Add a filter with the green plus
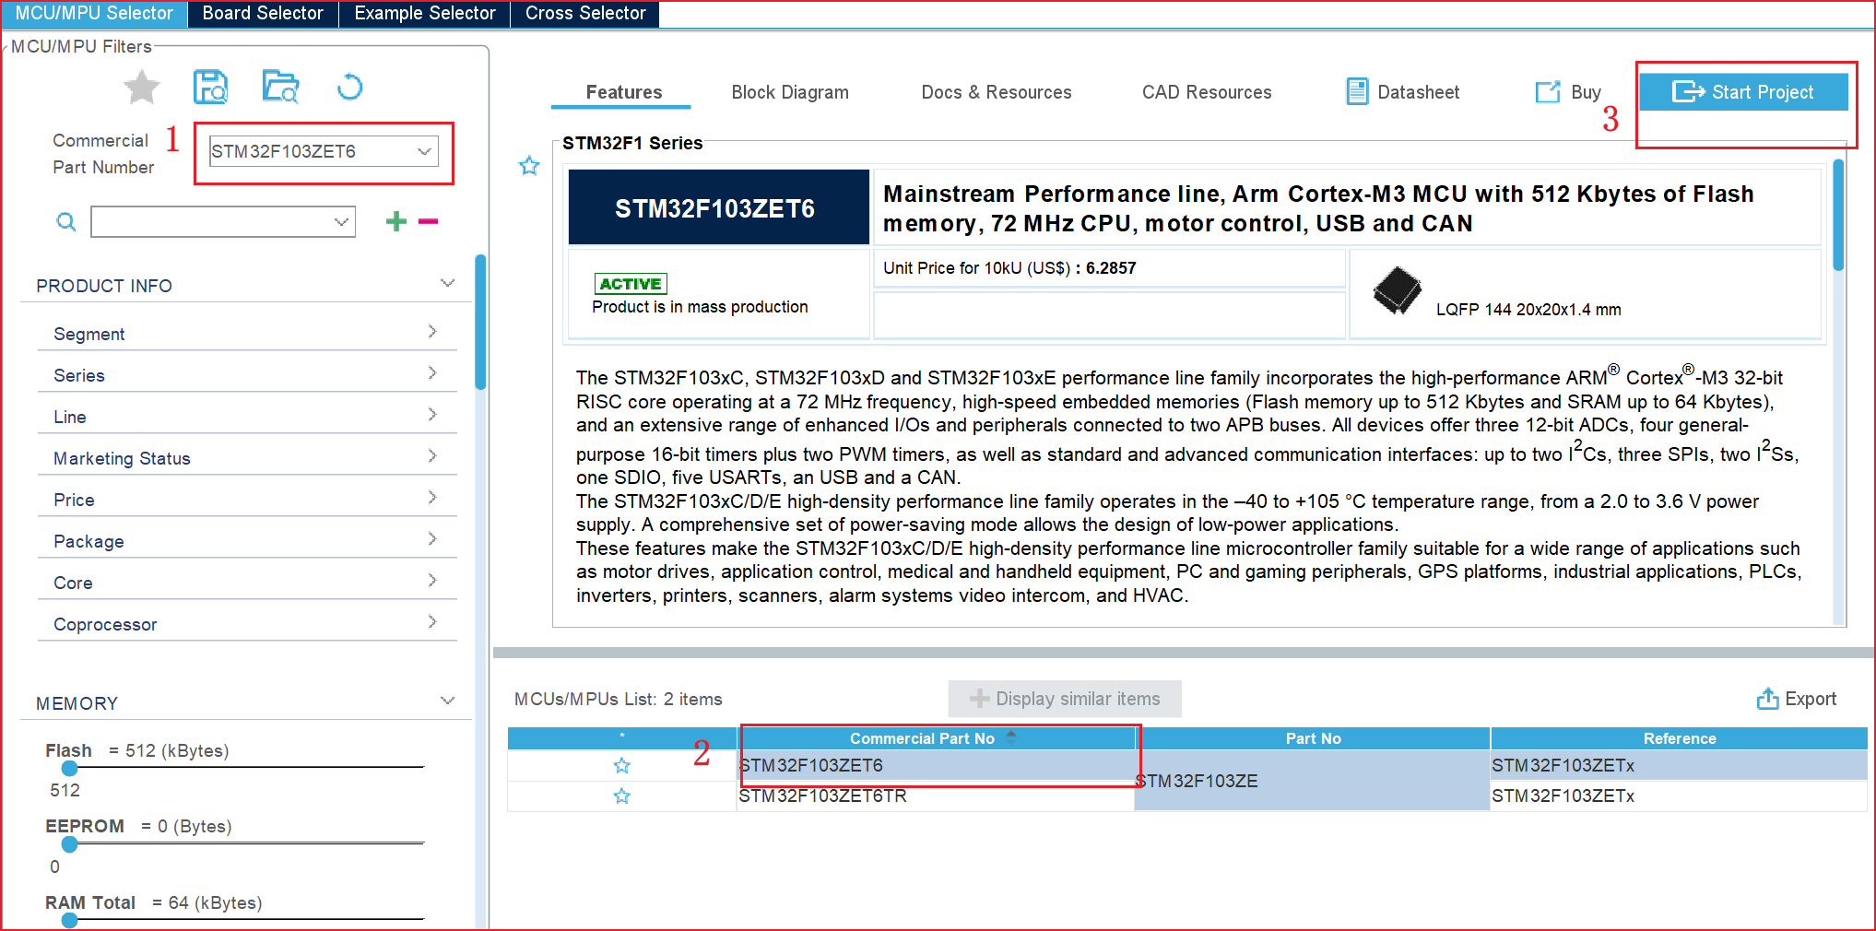This screenshot has height=931, width=1876. tap(396, 221)
